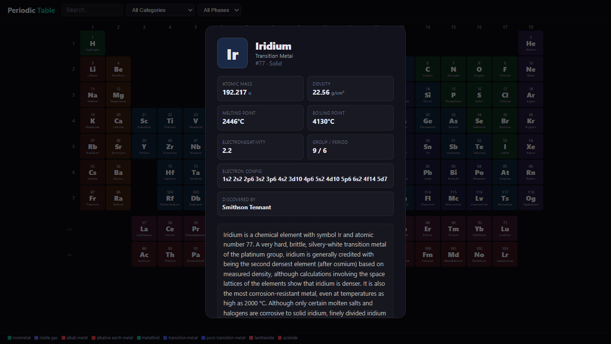Select the Hydrogen element tile

pos(93,43)
